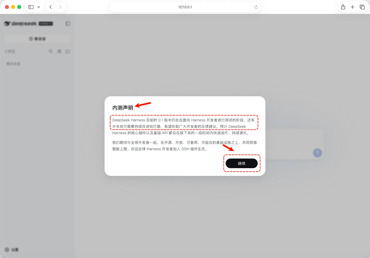Open settings at the sidebar bottom
Viewport: 370px width, 258px height.
pos(11,249)
